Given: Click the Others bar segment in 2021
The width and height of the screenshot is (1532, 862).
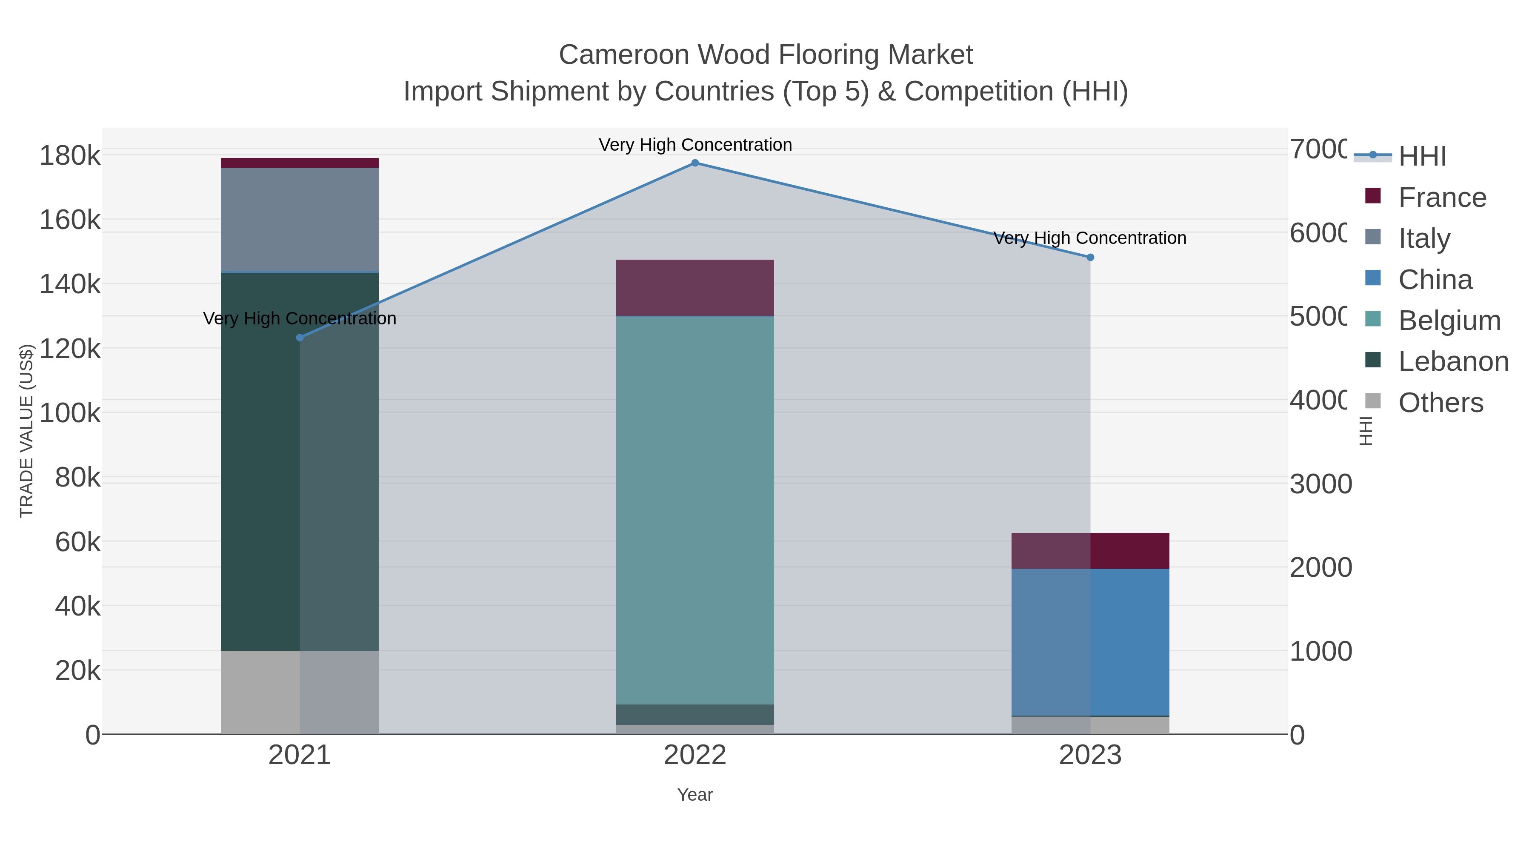Looking at the screenshot, I should 300,693.
